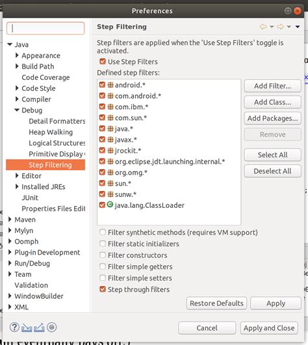Click the Add Filter... button
This screenshot has width=308, height=345.
272,86
